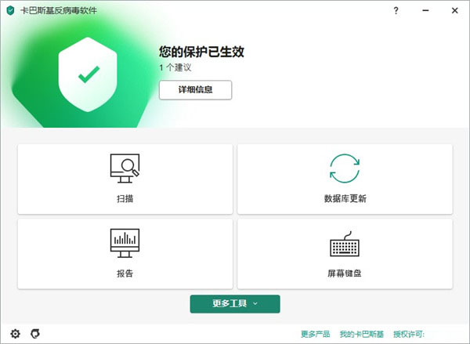Open the settings gear icon
This screenshot has height=344, width=470.
click(16, 334)
